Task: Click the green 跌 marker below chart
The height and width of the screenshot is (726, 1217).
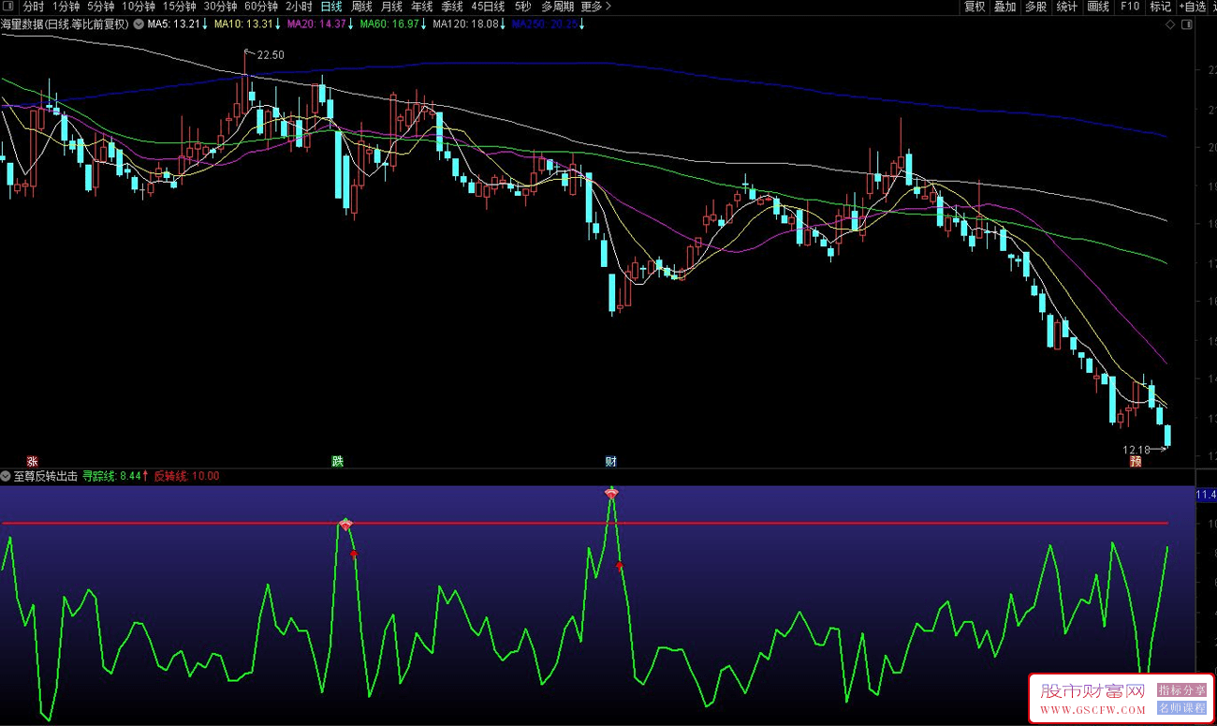Action: point(337,461)
